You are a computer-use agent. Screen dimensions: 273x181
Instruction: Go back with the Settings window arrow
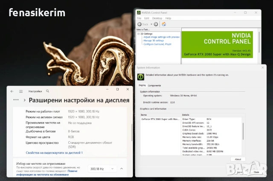pos(12,91)
